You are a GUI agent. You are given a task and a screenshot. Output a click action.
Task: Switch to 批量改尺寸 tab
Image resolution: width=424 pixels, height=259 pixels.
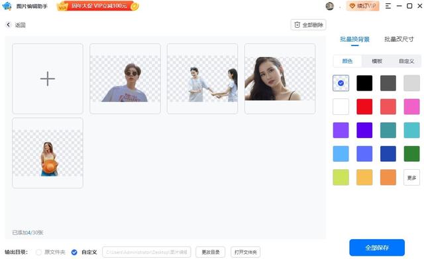click(399, 40)
